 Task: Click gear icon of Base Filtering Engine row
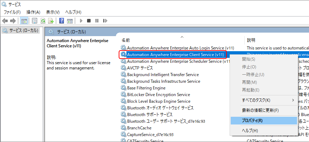coord(123,88)
